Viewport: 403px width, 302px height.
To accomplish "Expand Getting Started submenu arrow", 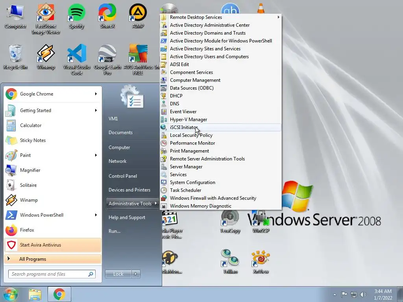I will [96, 110].
